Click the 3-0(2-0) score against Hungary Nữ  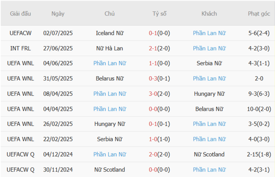click(159, 94)
